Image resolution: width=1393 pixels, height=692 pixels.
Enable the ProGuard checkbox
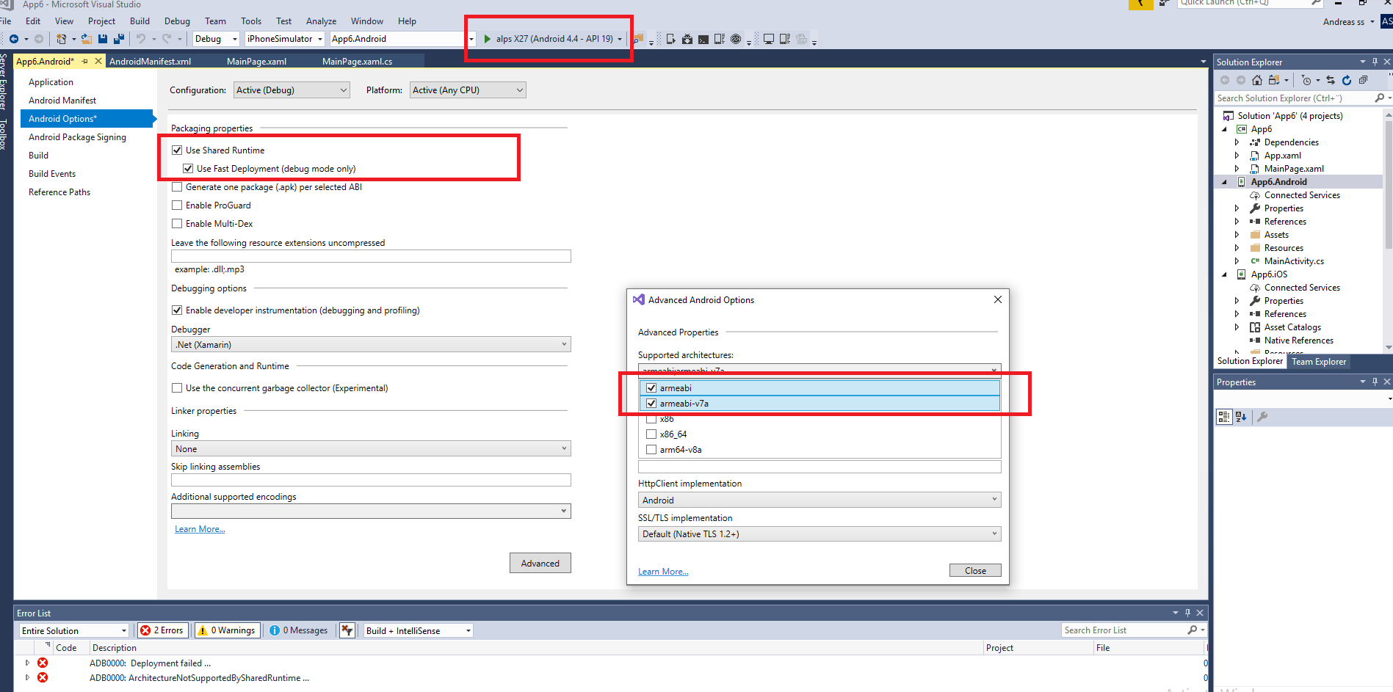(177, 205)
